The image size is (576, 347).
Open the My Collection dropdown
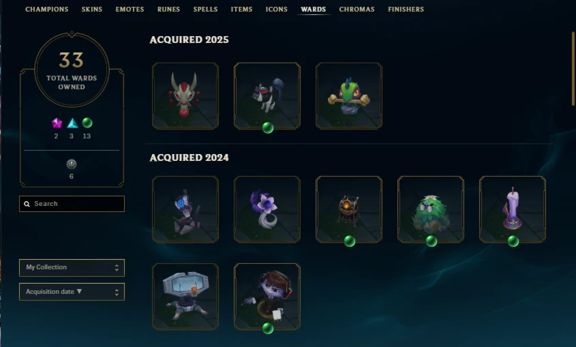pos(72,268)
